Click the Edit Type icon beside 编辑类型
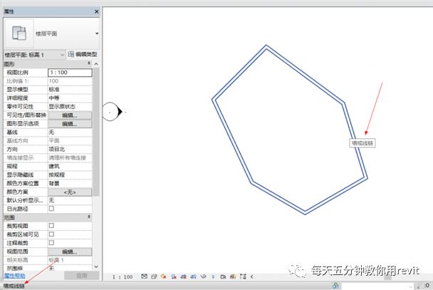 (x=71, y=54)
